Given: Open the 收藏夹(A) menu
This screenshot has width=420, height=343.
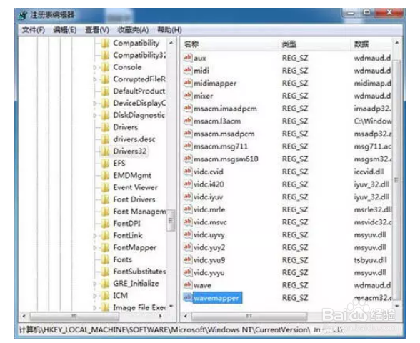Looking at the screenshot, I should click(133, 30).
